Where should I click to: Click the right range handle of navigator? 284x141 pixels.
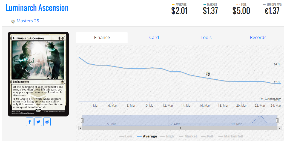click(277, 121)
